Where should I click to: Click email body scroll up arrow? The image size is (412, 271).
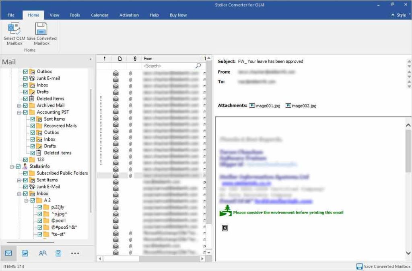(408, 125)
